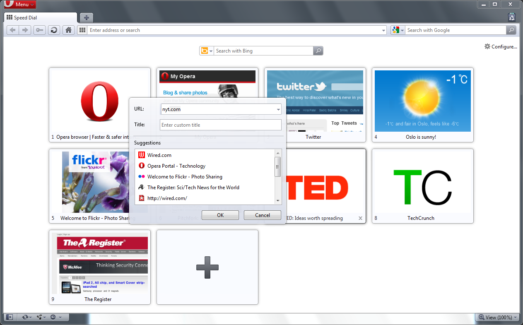Click the suggestions scrollbar thumb
The image size is (523, 325).
(278, 166)
